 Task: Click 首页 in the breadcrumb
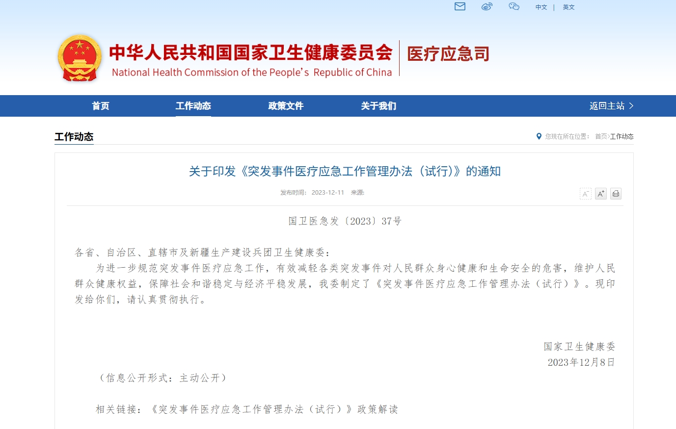(x=601, y=136)
